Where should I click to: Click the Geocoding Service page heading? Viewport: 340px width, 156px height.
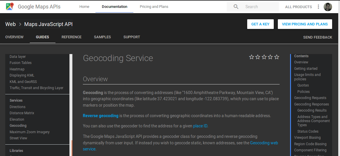118,58
